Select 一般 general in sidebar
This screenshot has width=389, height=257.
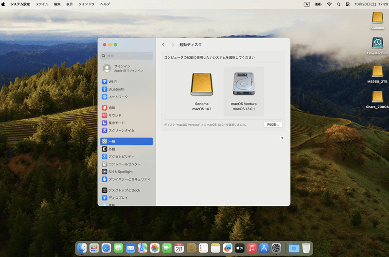coord(126,141)
